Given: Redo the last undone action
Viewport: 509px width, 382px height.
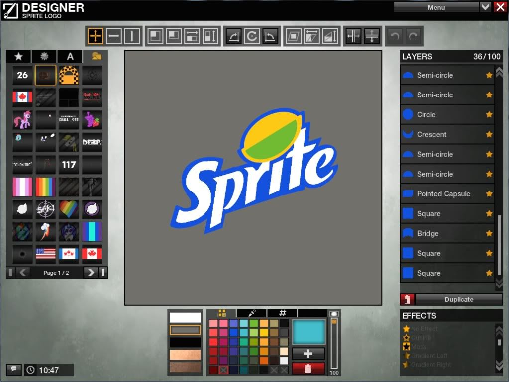Looking at the screenshot, I should (x=413, y=36).
